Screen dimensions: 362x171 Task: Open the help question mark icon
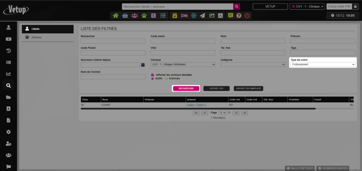[239, 15]
